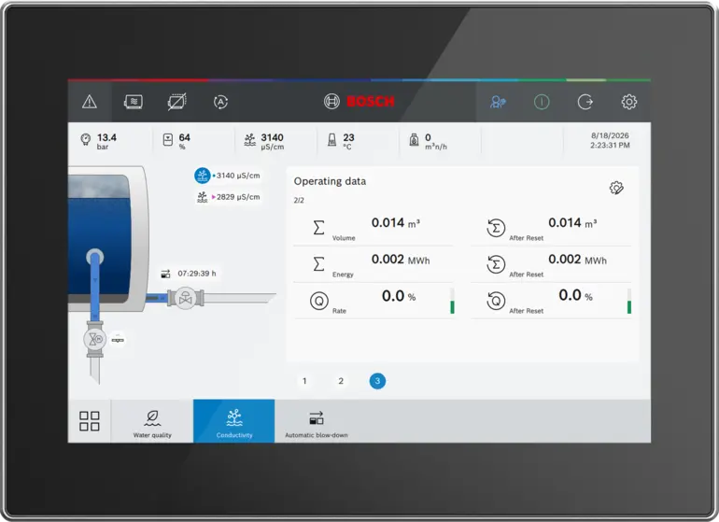Click the Rate percentage level bar
The width and height of the screenshot is (719, 522).
(452, 301)
